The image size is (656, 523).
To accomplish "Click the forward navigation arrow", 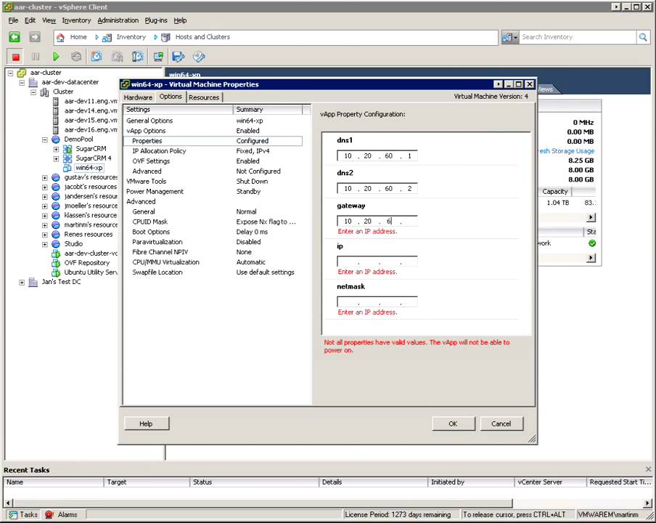I will (x=35, y=37).
